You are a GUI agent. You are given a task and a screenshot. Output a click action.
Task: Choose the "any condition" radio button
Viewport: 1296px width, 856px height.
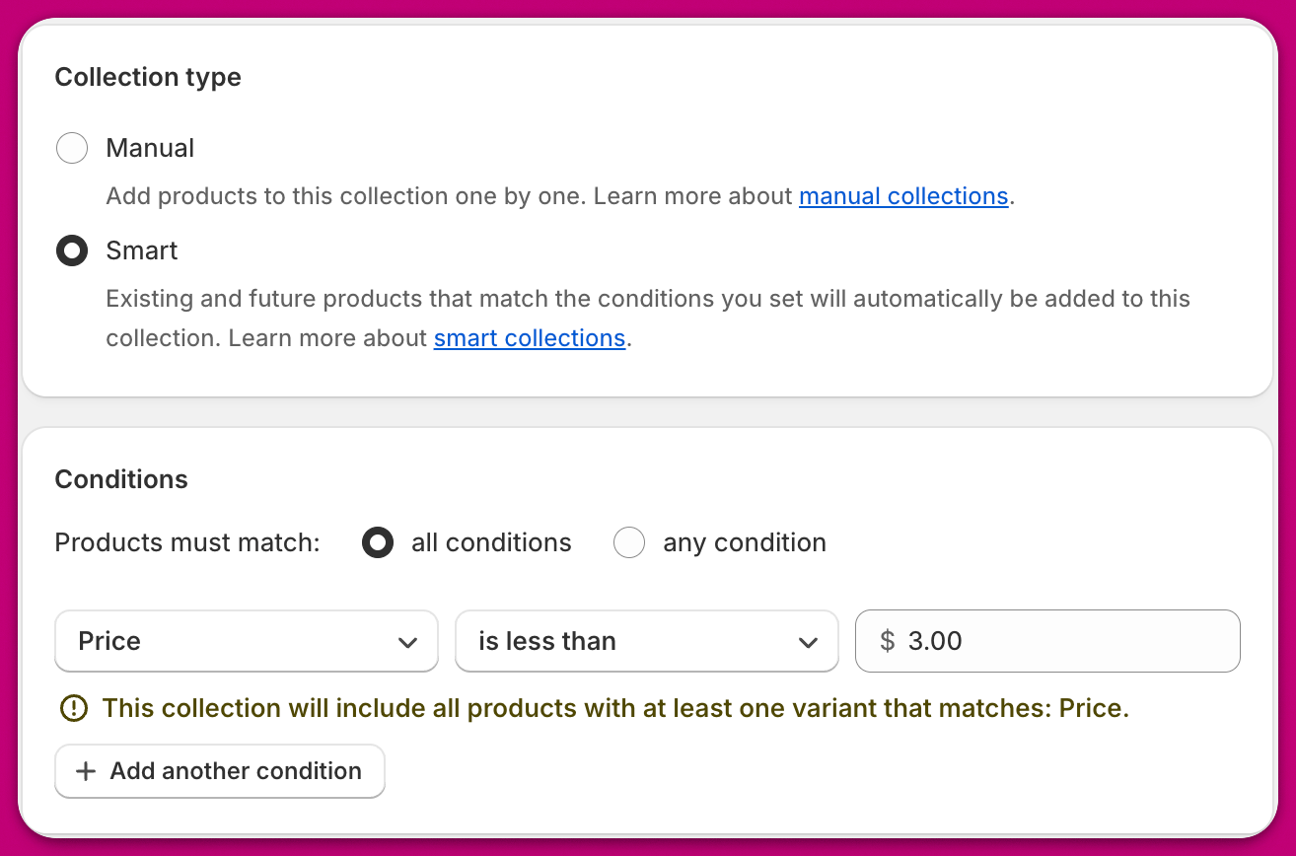629,543
